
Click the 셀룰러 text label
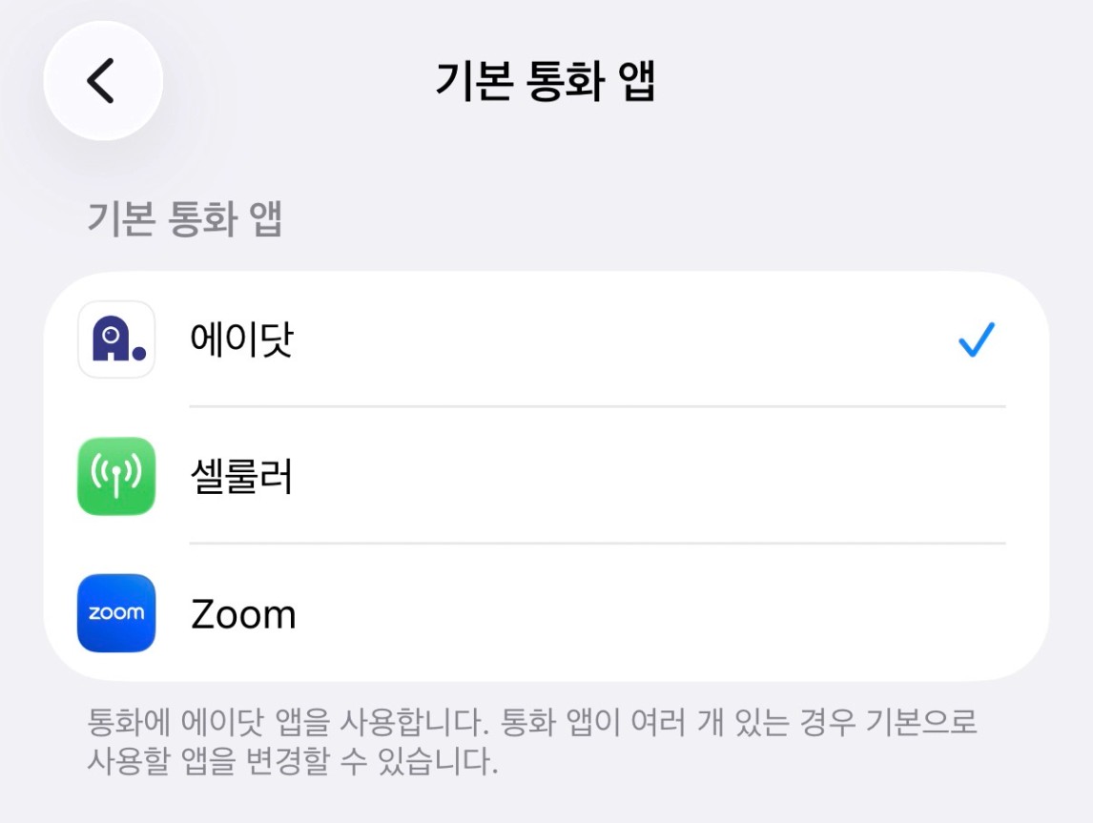click(x=242, y=476)
